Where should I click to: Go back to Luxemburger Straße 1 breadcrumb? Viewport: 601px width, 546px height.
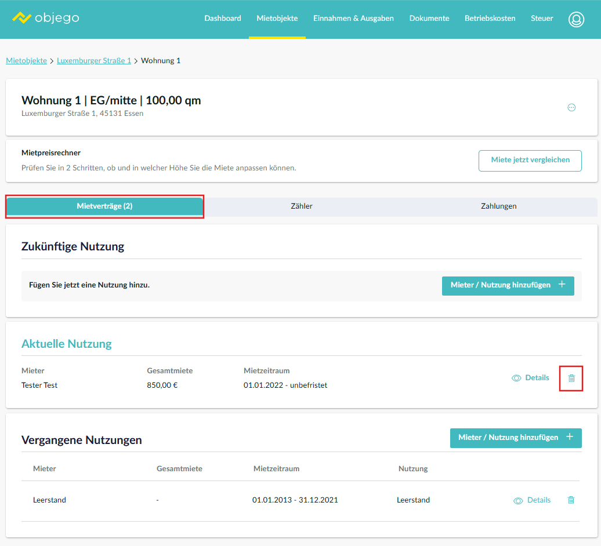tap(93, 61)
